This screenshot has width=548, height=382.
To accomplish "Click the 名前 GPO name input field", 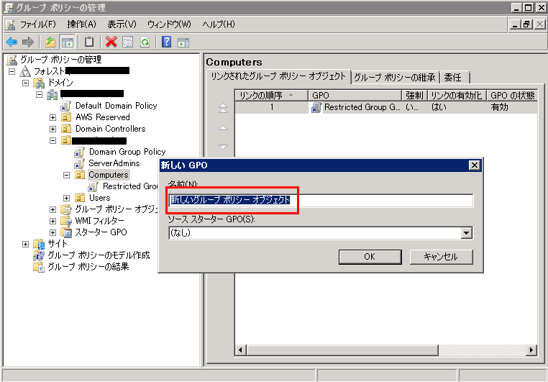I will point(321,200).
